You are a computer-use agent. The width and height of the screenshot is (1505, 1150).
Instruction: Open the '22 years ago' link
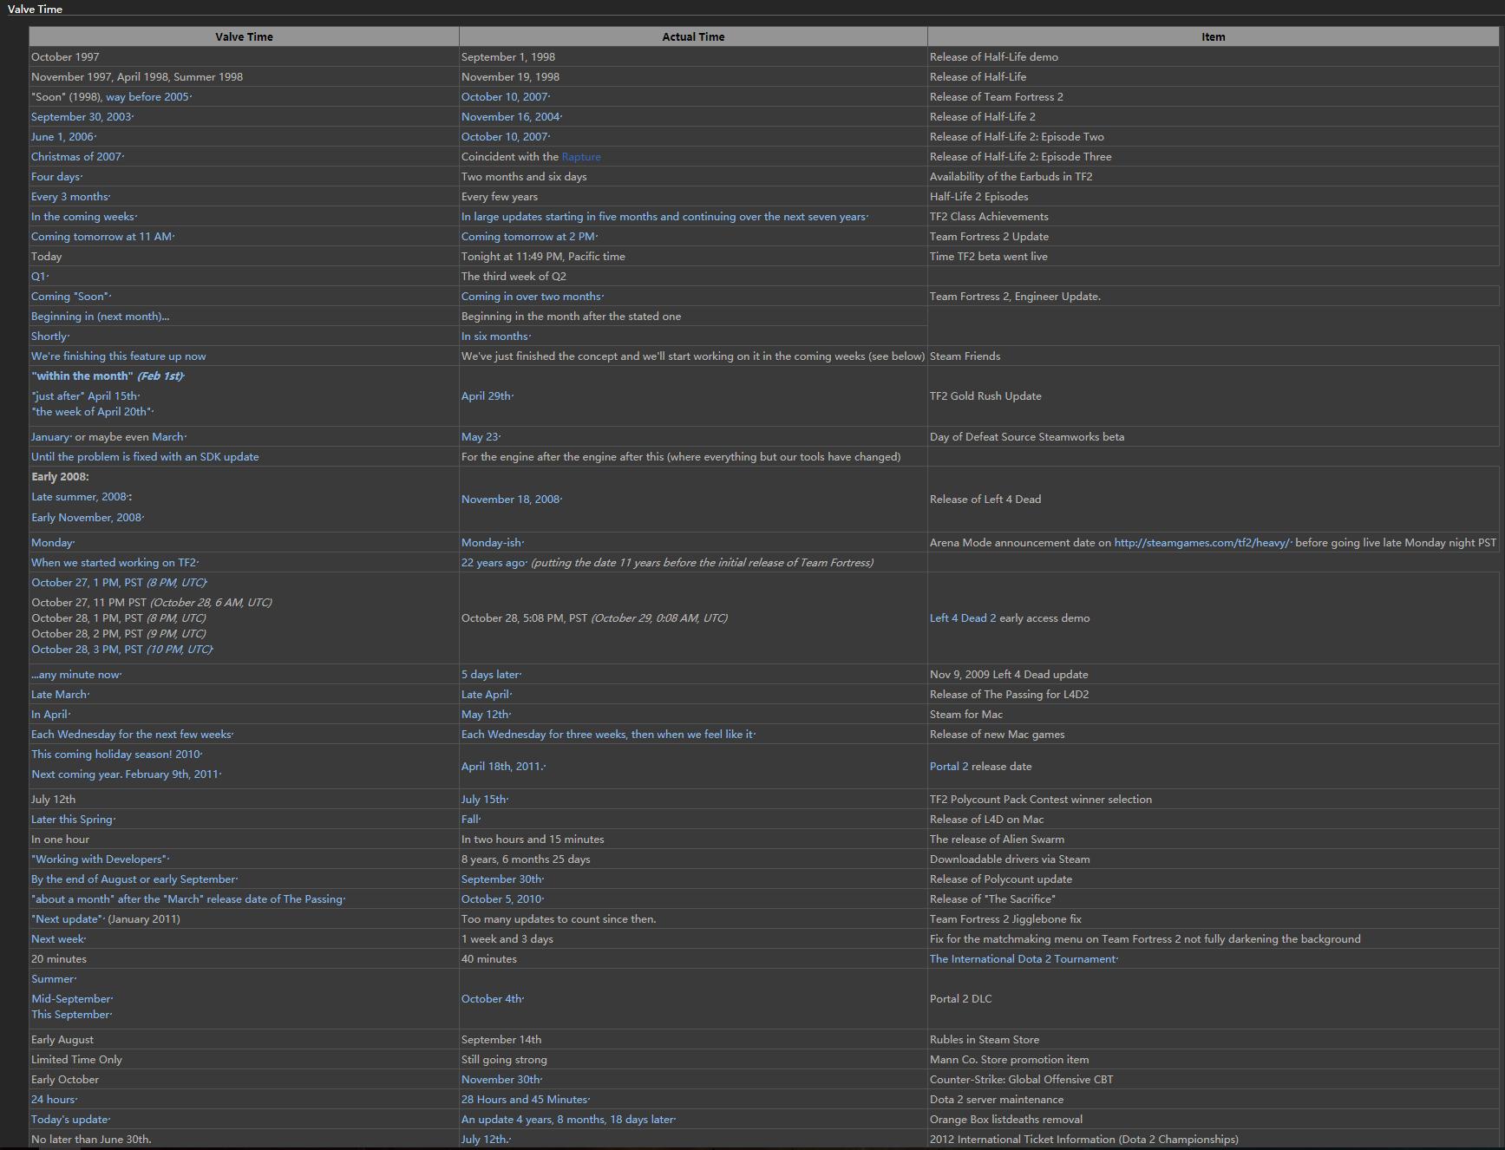click(x=493, y=563)
